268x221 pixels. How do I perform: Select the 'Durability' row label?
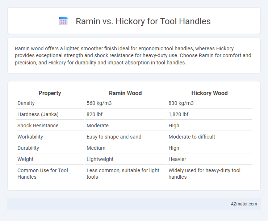(28, 148)
